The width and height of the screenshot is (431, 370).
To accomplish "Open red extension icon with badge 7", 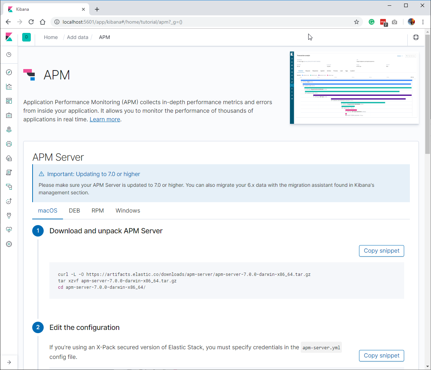I will point(383,22).
